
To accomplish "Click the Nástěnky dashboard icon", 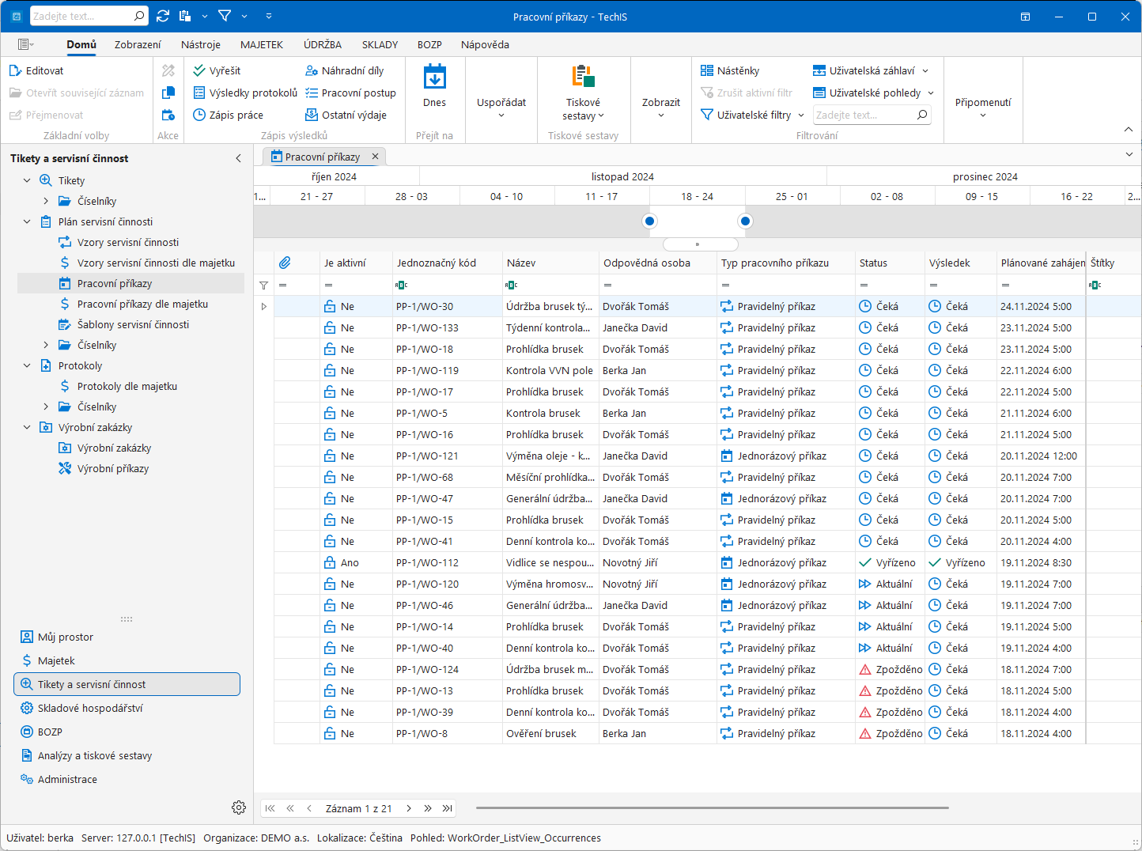I will click(707, 70).
